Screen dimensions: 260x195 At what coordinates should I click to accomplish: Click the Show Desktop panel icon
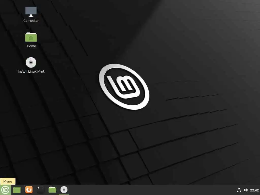[17, 190]
